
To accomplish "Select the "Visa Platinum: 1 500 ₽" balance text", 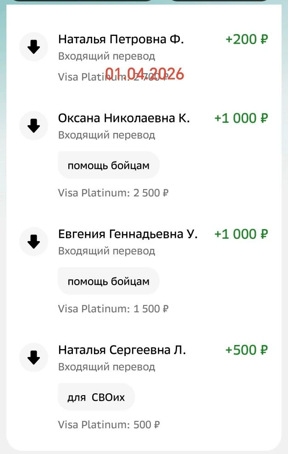I will pyautogui.click(x=113, y=309).
